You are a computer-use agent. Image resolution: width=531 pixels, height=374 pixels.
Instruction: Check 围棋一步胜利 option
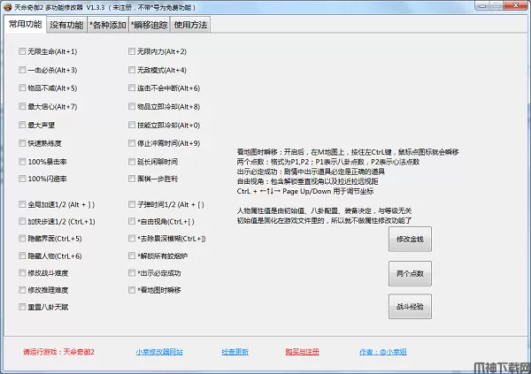132,179
